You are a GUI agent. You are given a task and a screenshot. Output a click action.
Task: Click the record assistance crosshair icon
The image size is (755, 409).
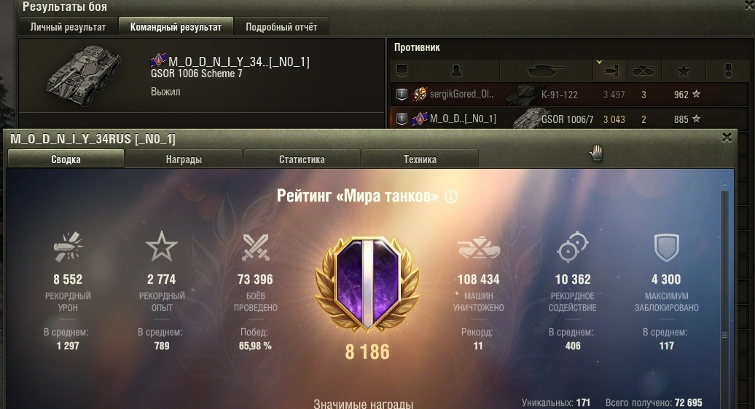[x=573, y=247]
